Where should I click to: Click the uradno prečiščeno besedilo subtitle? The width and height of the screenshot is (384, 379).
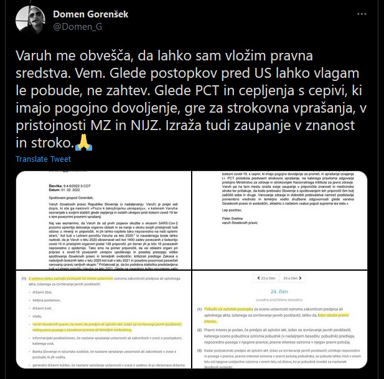pos(279,300)
